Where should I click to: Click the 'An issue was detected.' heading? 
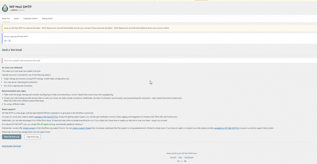pos(12,67)
